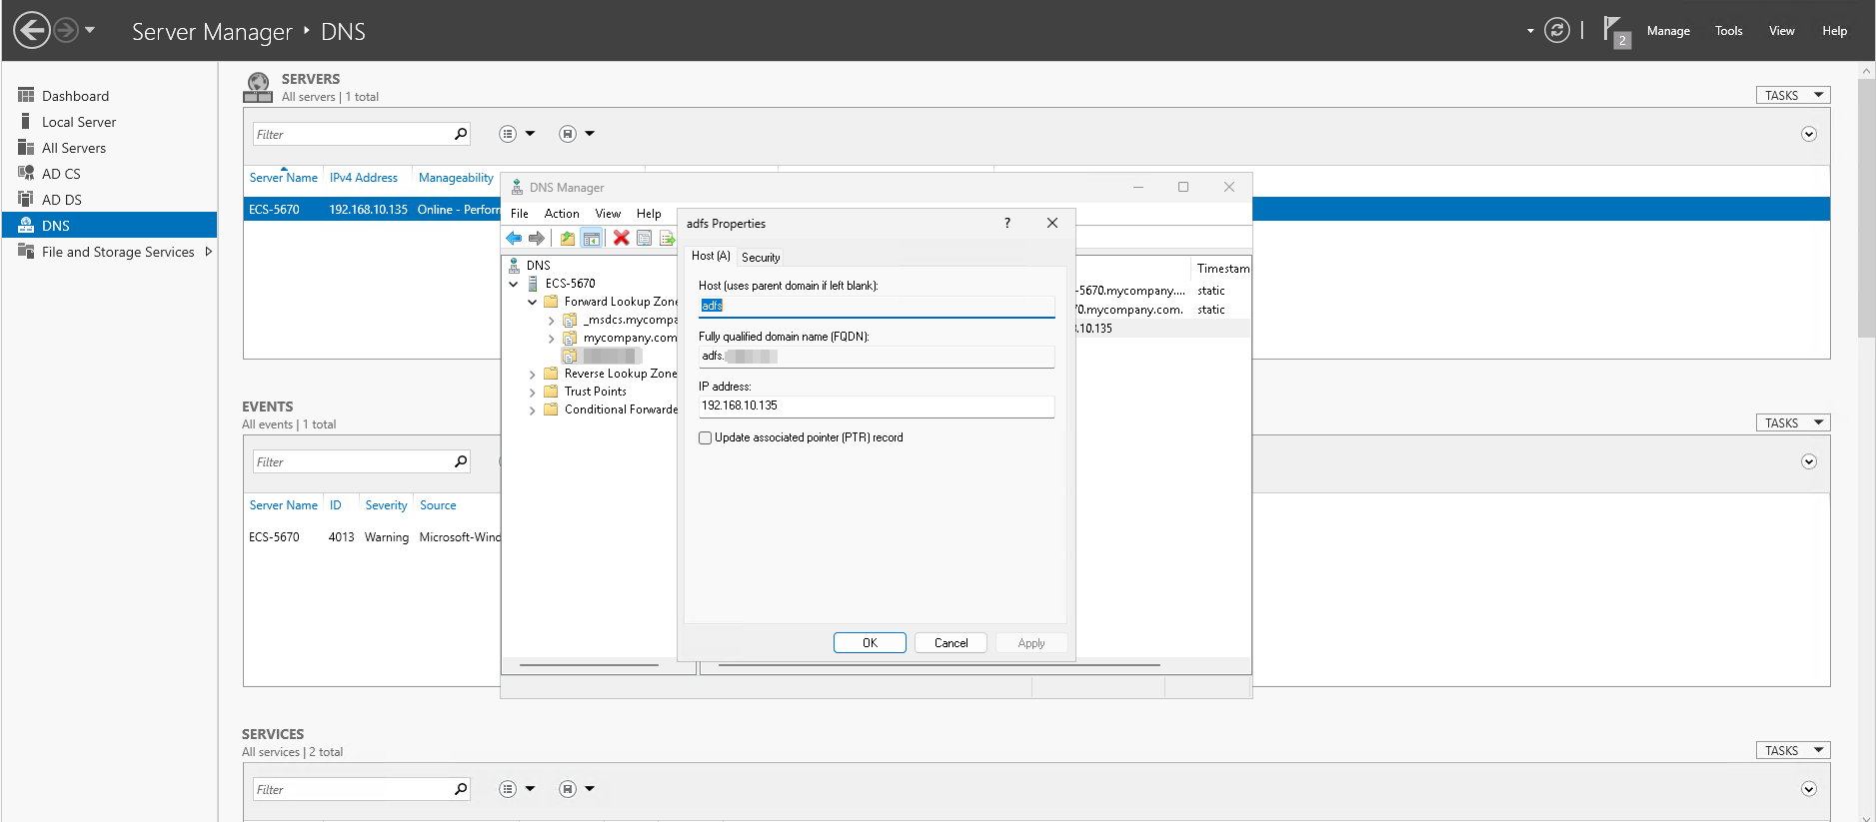
Task: Open the Properties icon in DNS Manager toolbar
Action: point(645,238)
